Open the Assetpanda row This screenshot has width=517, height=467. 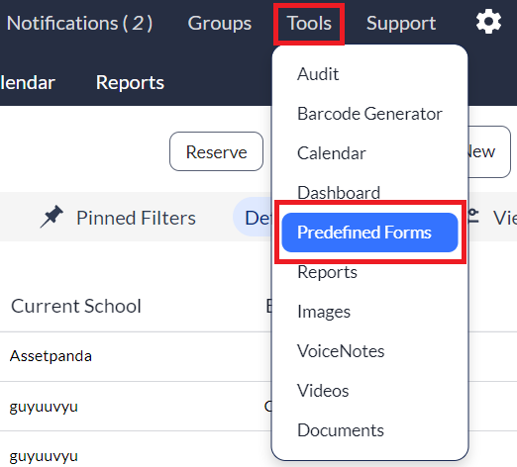pos(136,356)
